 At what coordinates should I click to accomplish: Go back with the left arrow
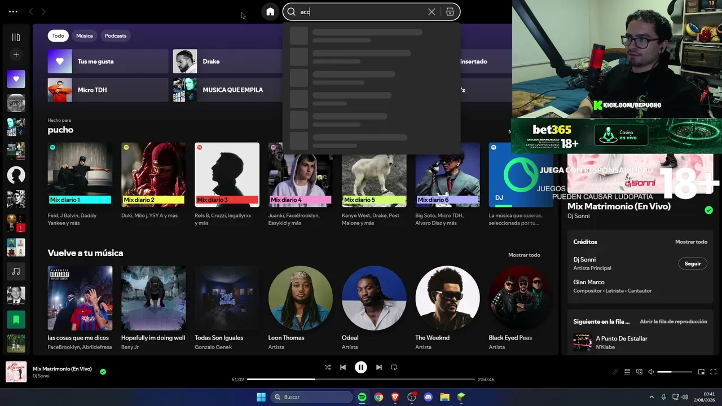30,11
